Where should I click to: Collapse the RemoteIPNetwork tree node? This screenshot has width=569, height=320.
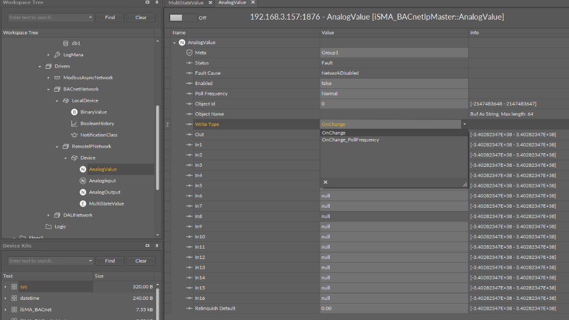tap(57, 146)
